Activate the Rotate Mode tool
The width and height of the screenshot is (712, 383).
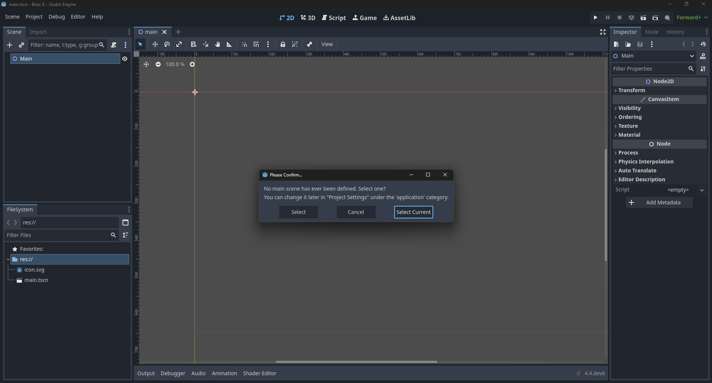[167, 44]
